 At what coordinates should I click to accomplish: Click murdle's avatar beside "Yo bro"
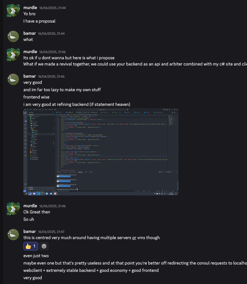13,10
